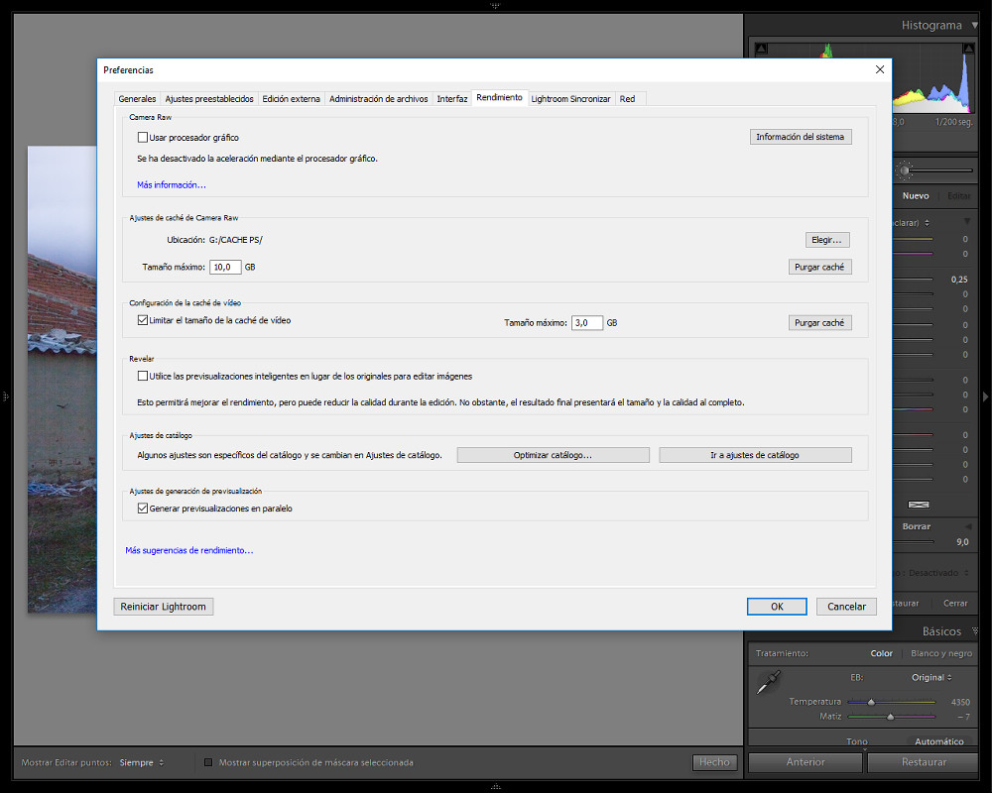Enable smart previews with the previsualizaciones inteligentes checkbox
This screenshot has height=793, width=992.
[143, 376]
